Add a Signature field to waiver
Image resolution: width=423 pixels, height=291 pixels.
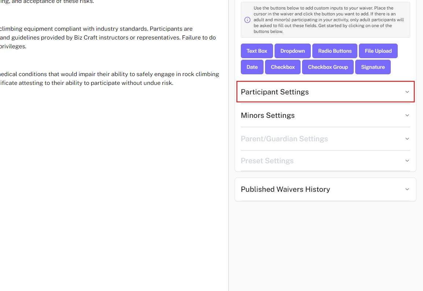(x=373, y=67)
